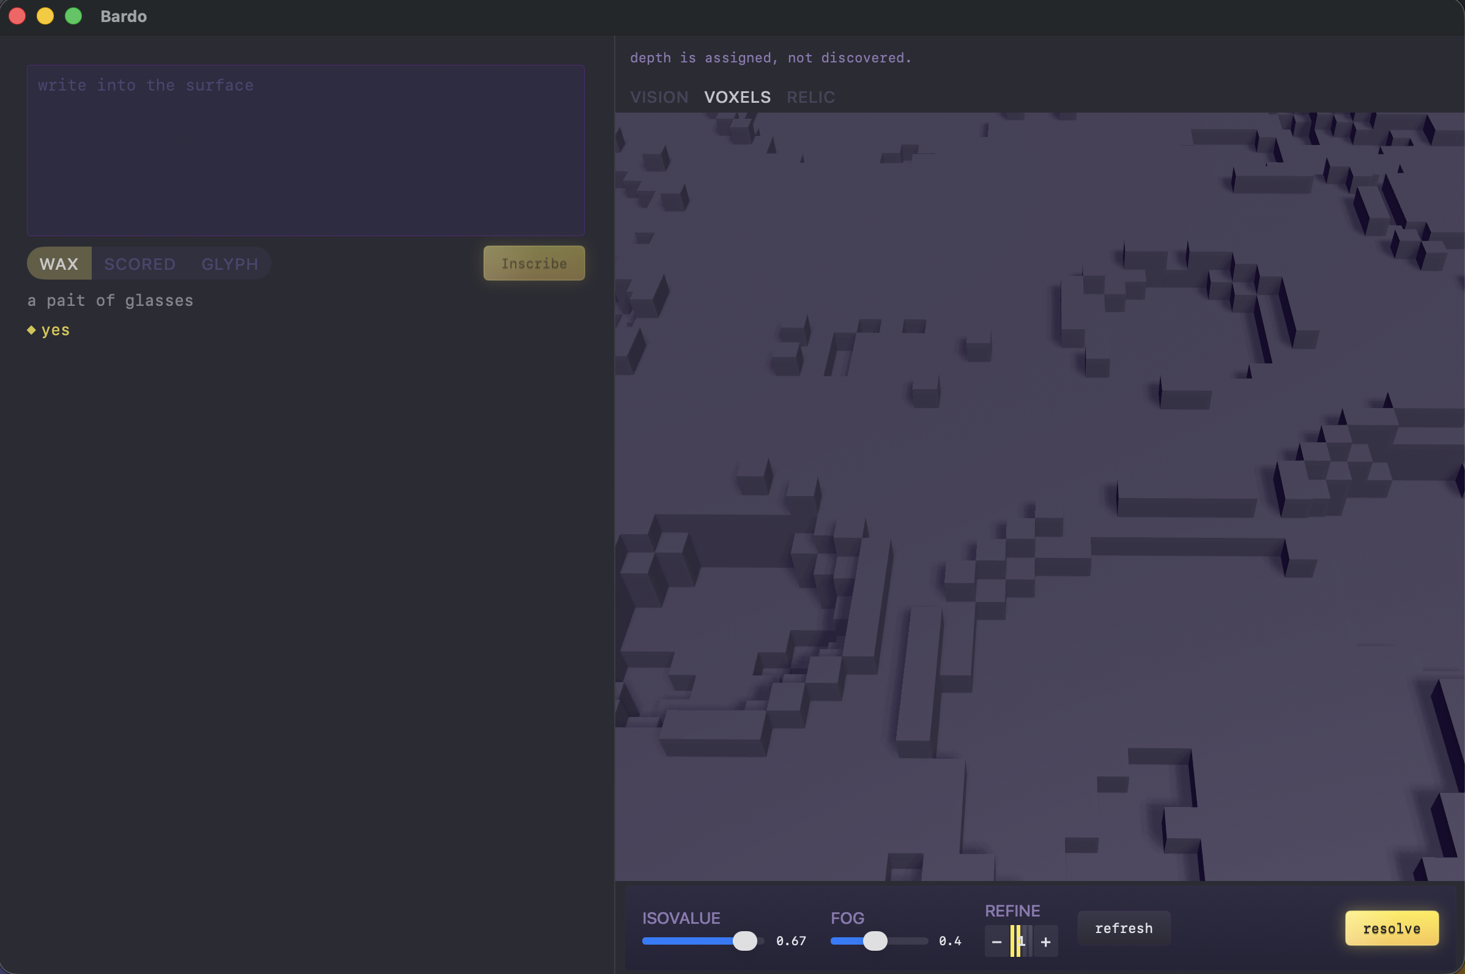1465x974 pixels.
Task: Select the VOXELS tab
Action: pyautogui.click(x=736, y=97)
